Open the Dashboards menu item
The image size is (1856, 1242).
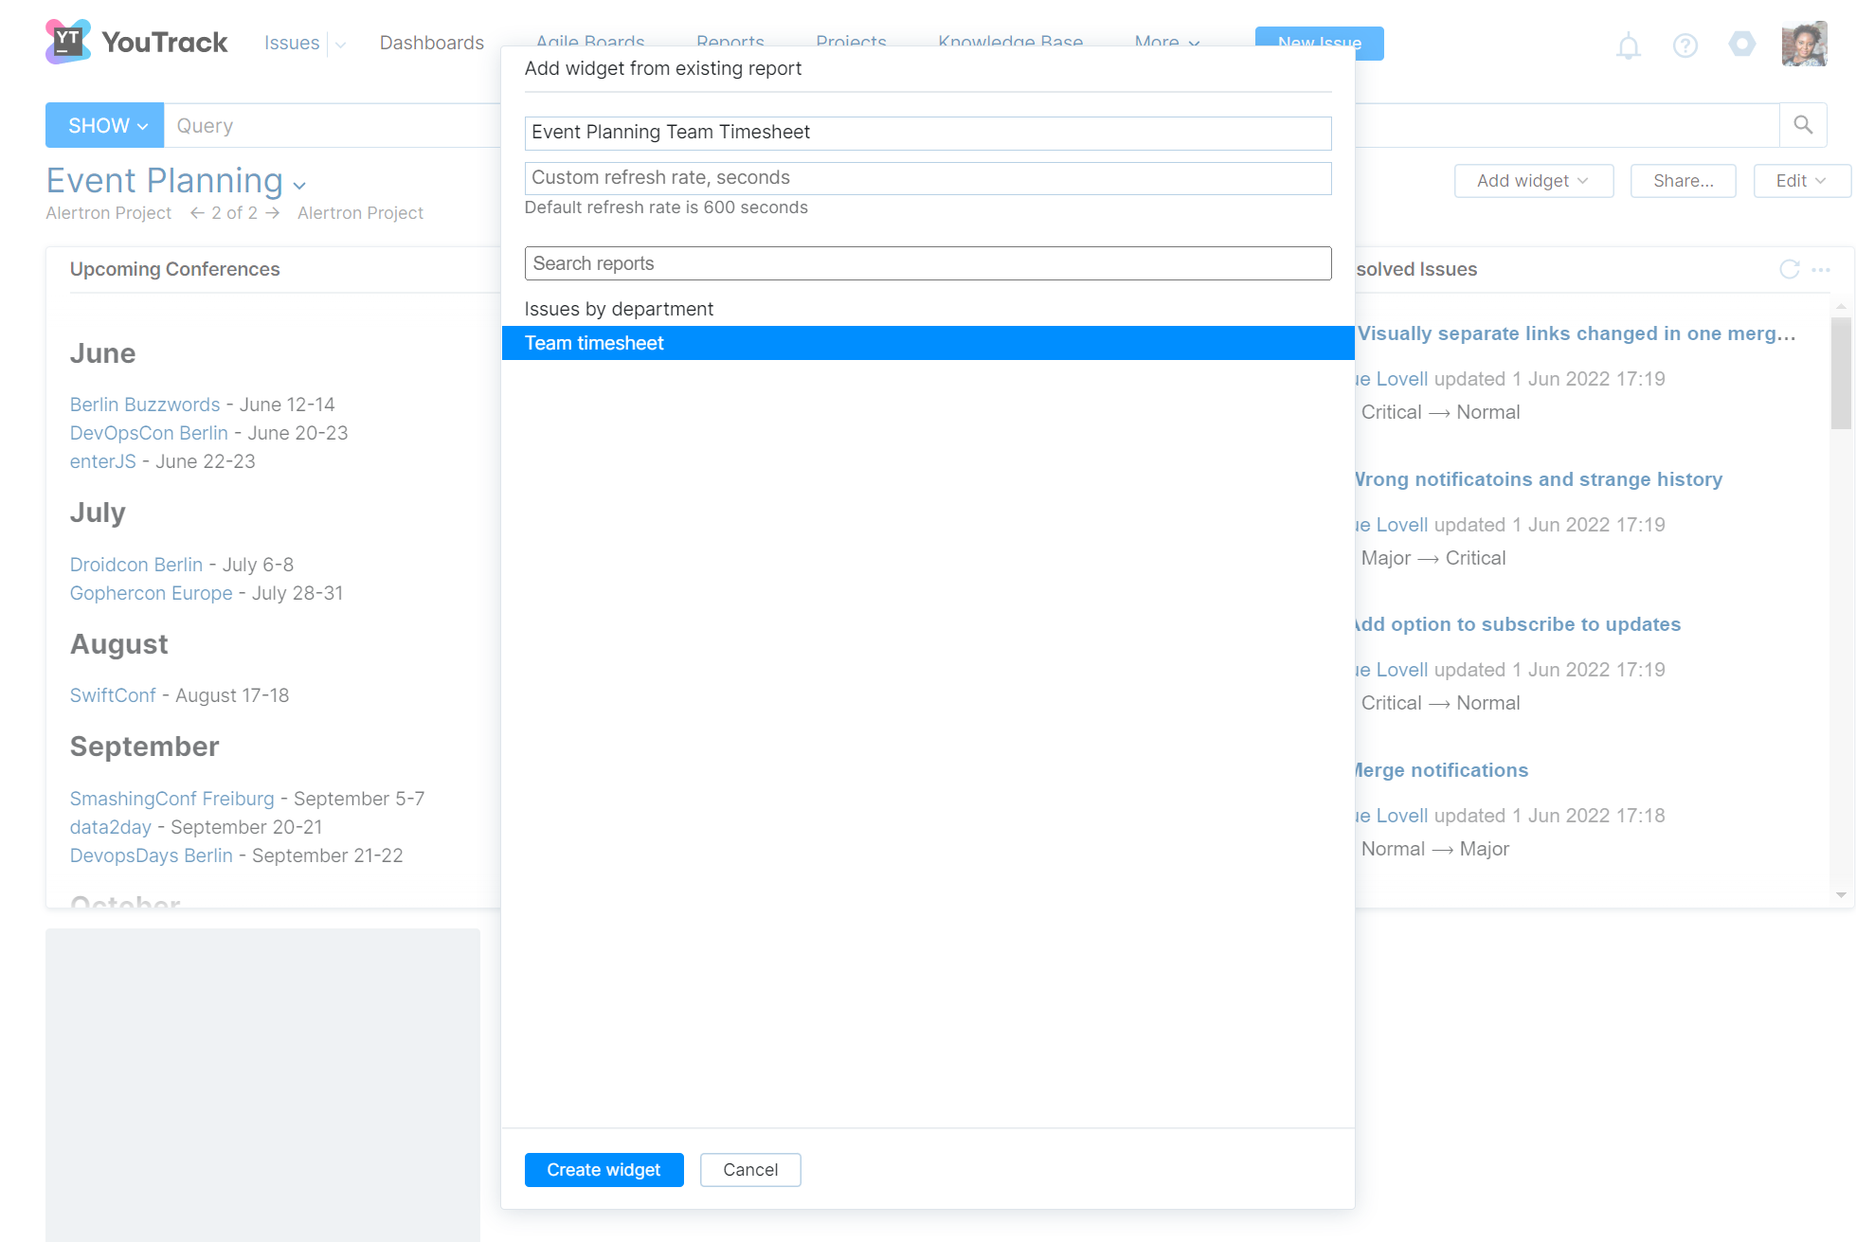click(x=431, y=43)
